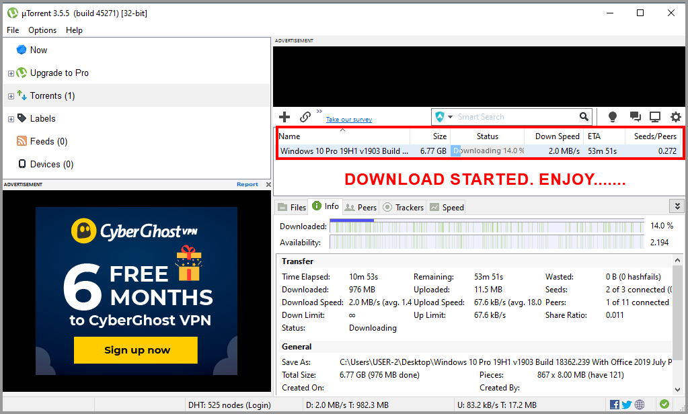688x414 pixels.
Task: Click the Feeds RSS icon
Action: [22, 140]
